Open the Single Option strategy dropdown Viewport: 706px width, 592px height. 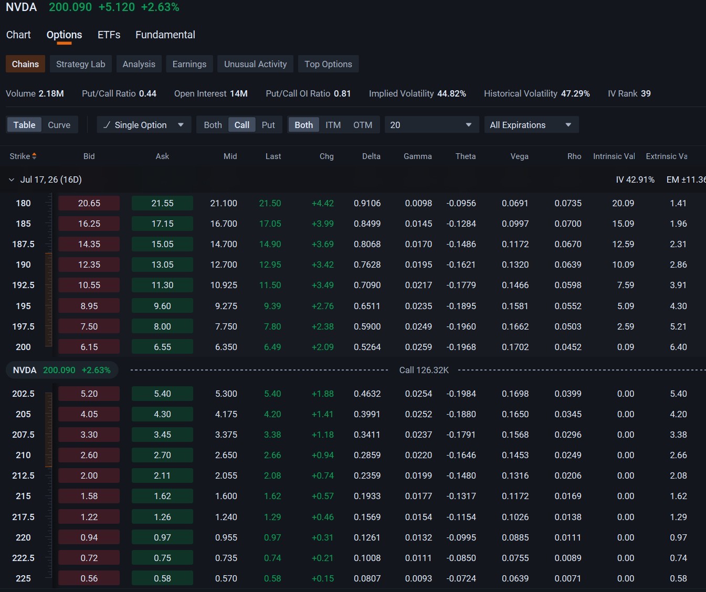pos(144,125)
